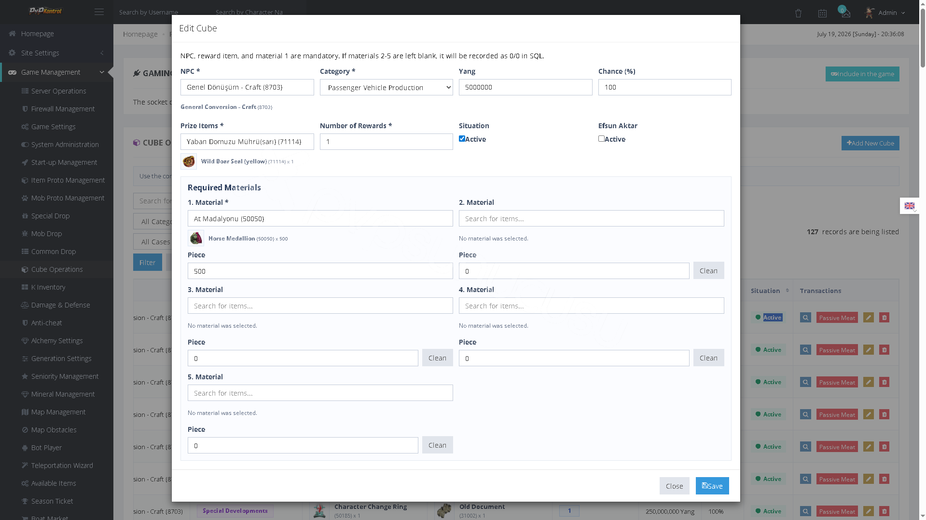Open Alchemy Settings in the sidebar
The height and width of the screenshot is (520, 926).
(56, 341)
